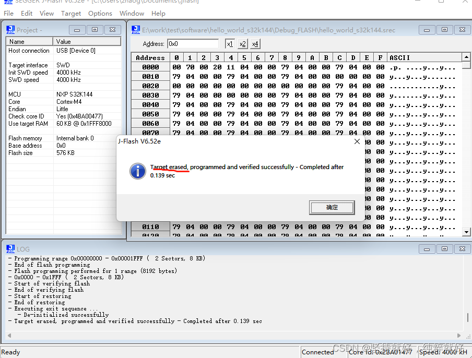Minimize the Project panel
This screenshot has height=358, width=472.
[77, 30]
